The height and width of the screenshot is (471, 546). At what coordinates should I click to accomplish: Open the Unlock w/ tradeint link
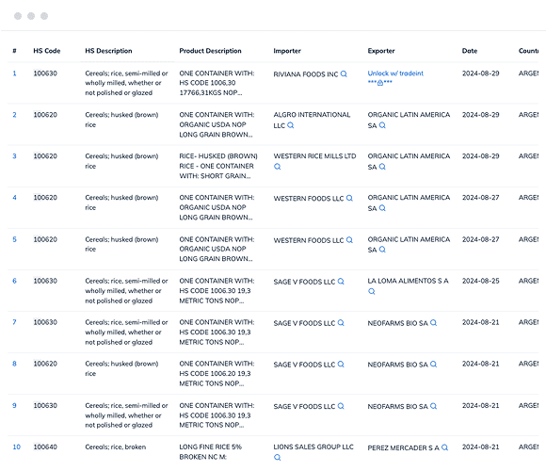(x=395, y=73)
